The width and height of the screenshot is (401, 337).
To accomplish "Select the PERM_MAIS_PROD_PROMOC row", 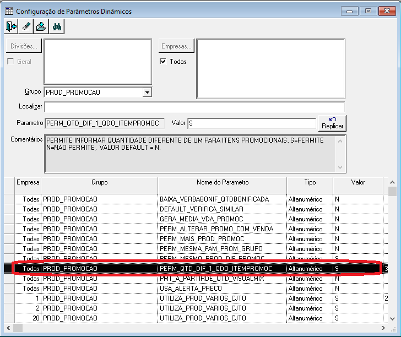I will tap(196, 239).
